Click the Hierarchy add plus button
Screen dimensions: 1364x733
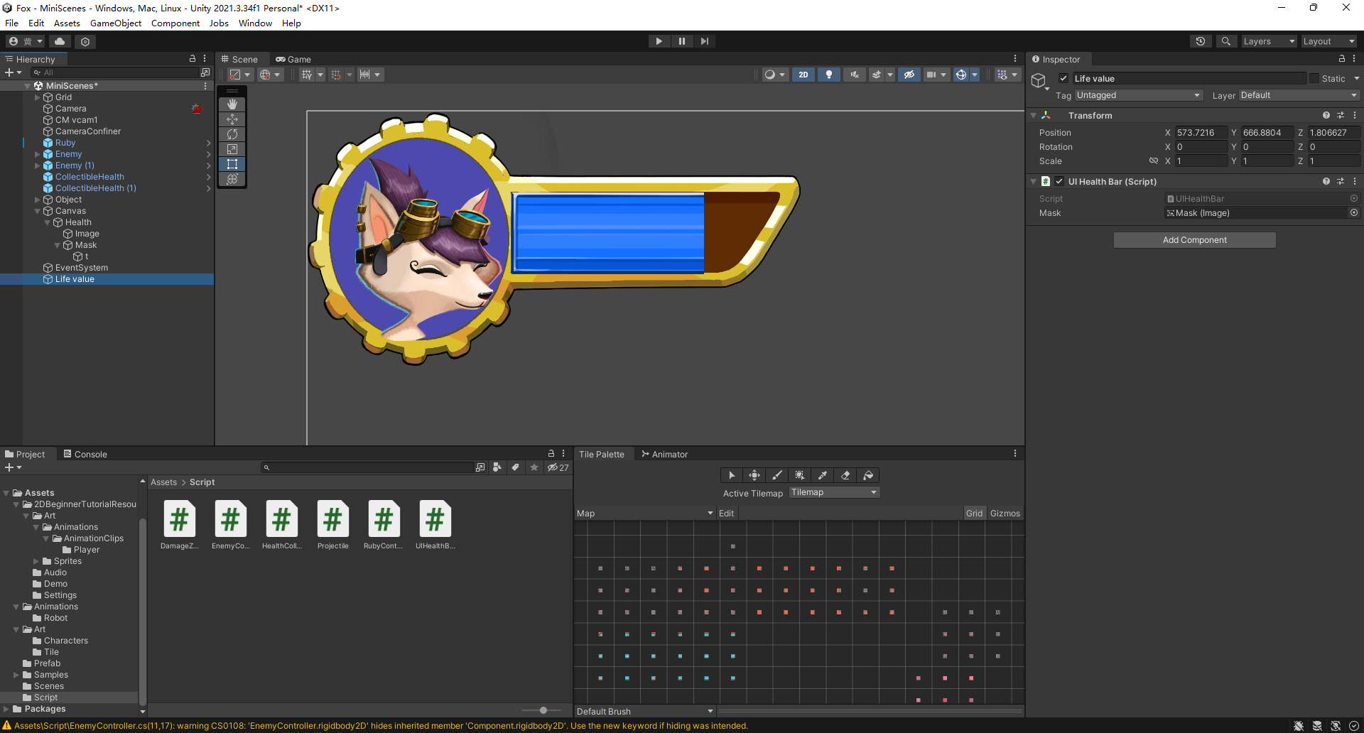13,72
